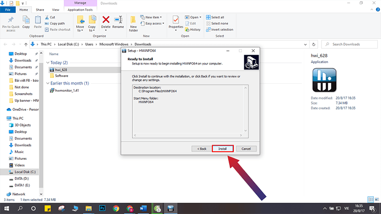Open the Copy to menu

click(x=92, y=24)
